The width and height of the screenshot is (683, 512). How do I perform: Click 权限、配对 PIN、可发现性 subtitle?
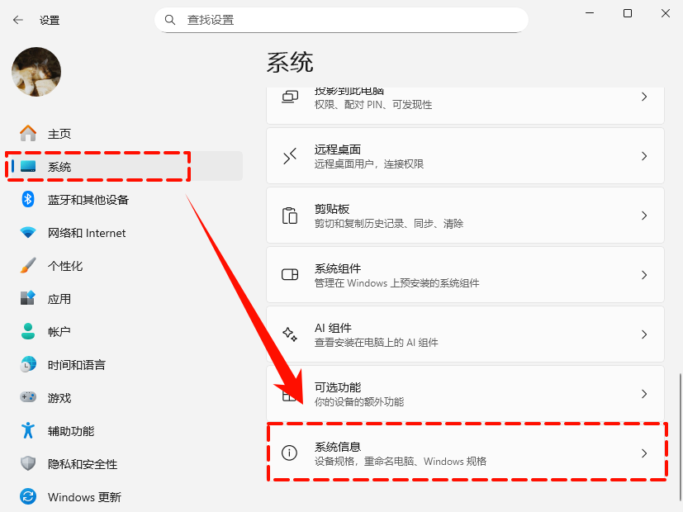point(373,105)
